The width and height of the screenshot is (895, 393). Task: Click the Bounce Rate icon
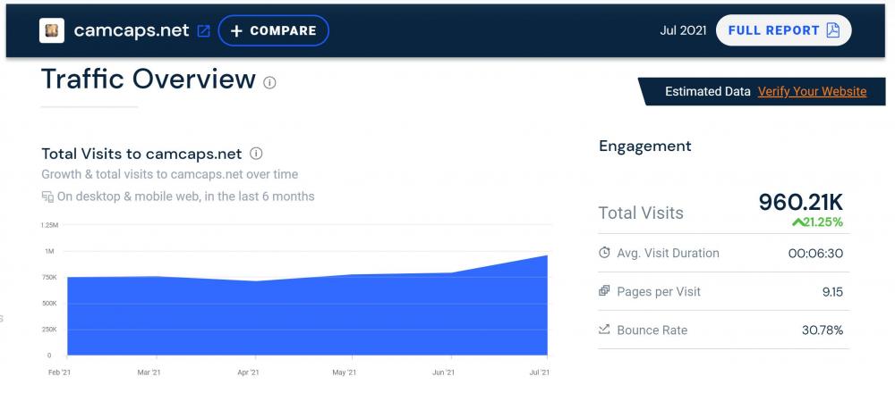coord(604,330)
